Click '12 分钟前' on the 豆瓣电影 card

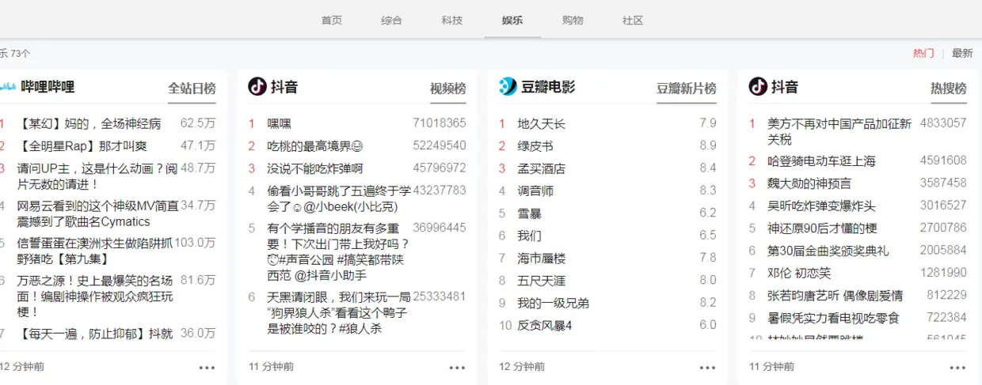pyautogui.click(x=521, y=367)
